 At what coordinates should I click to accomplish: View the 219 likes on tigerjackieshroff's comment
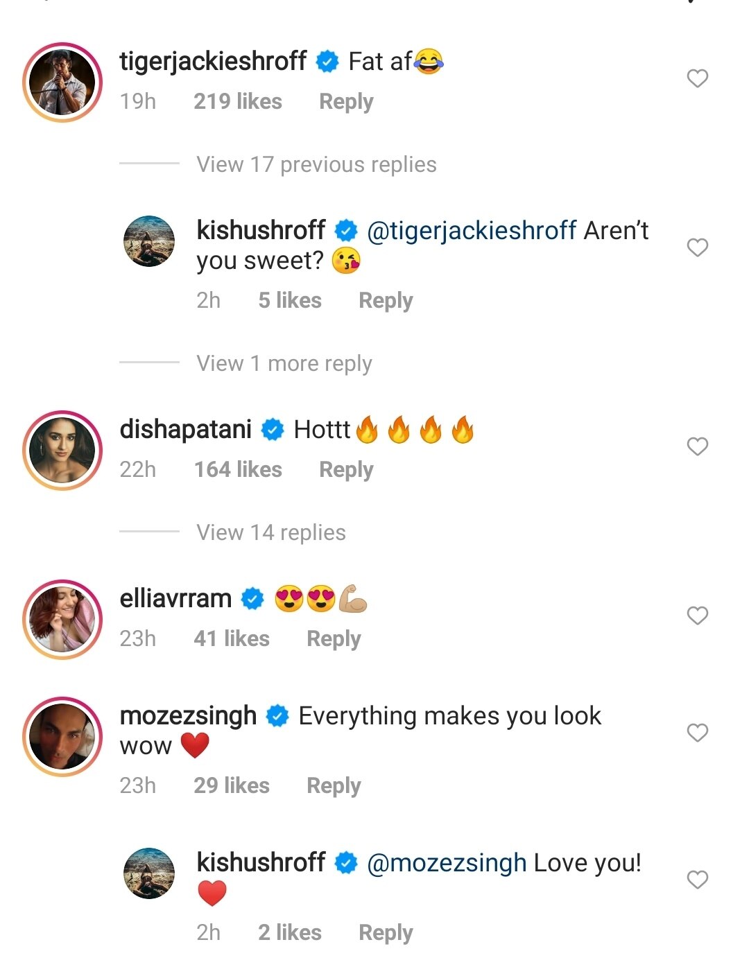pos(238,102)
